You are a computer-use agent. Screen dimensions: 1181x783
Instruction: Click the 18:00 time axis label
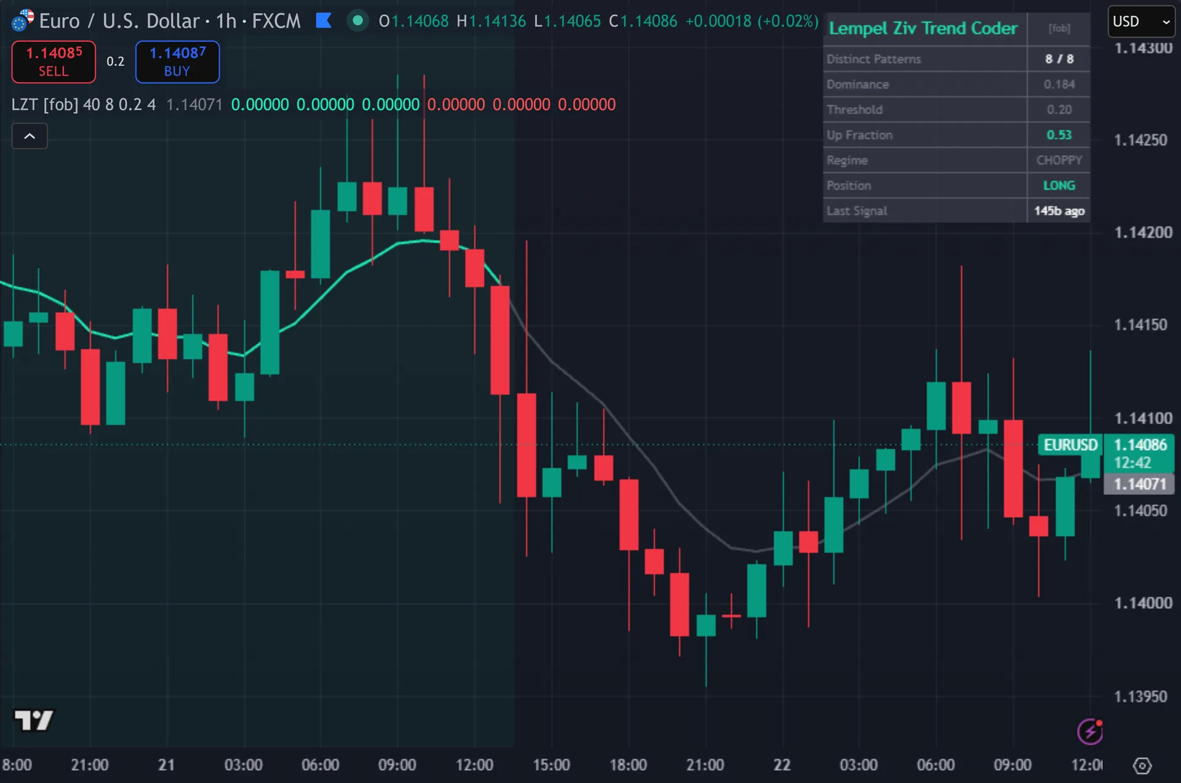[628, 765]
